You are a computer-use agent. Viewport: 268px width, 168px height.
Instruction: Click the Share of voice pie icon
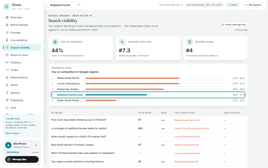tap(7, 55)
